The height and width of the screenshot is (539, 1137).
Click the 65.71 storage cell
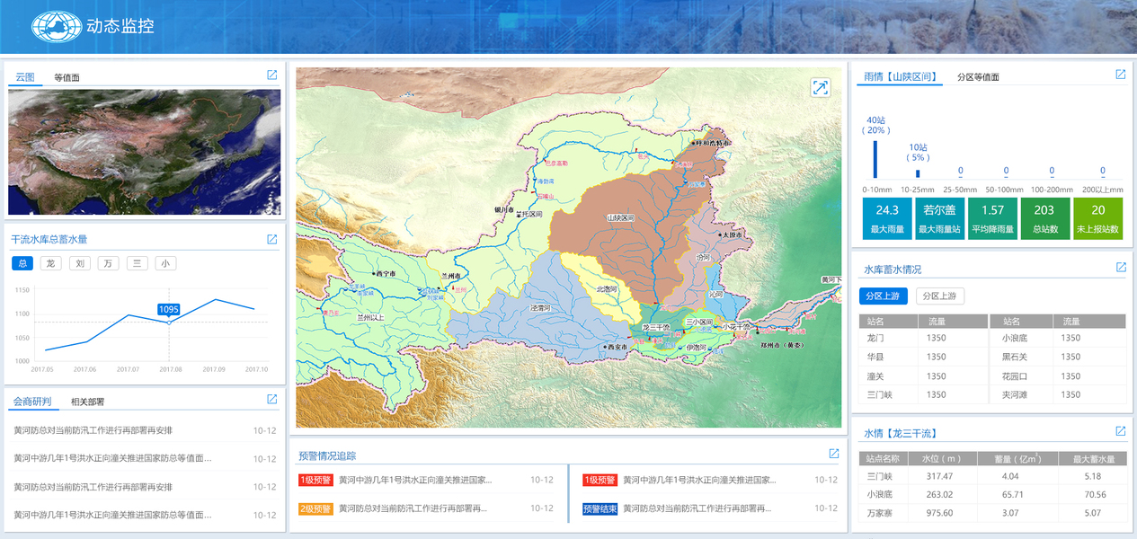tap(1011, 494)
